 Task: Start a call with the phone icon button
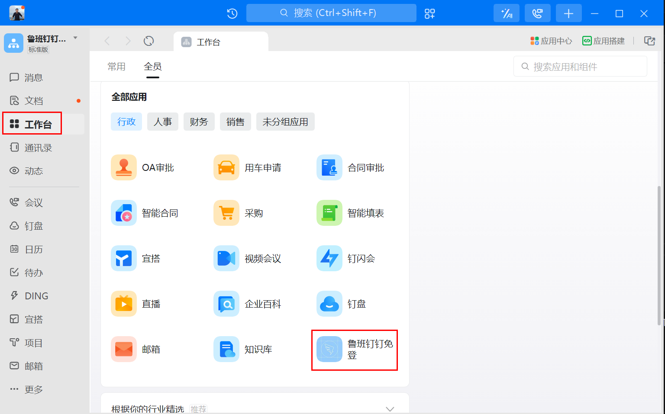click(538, 13)
